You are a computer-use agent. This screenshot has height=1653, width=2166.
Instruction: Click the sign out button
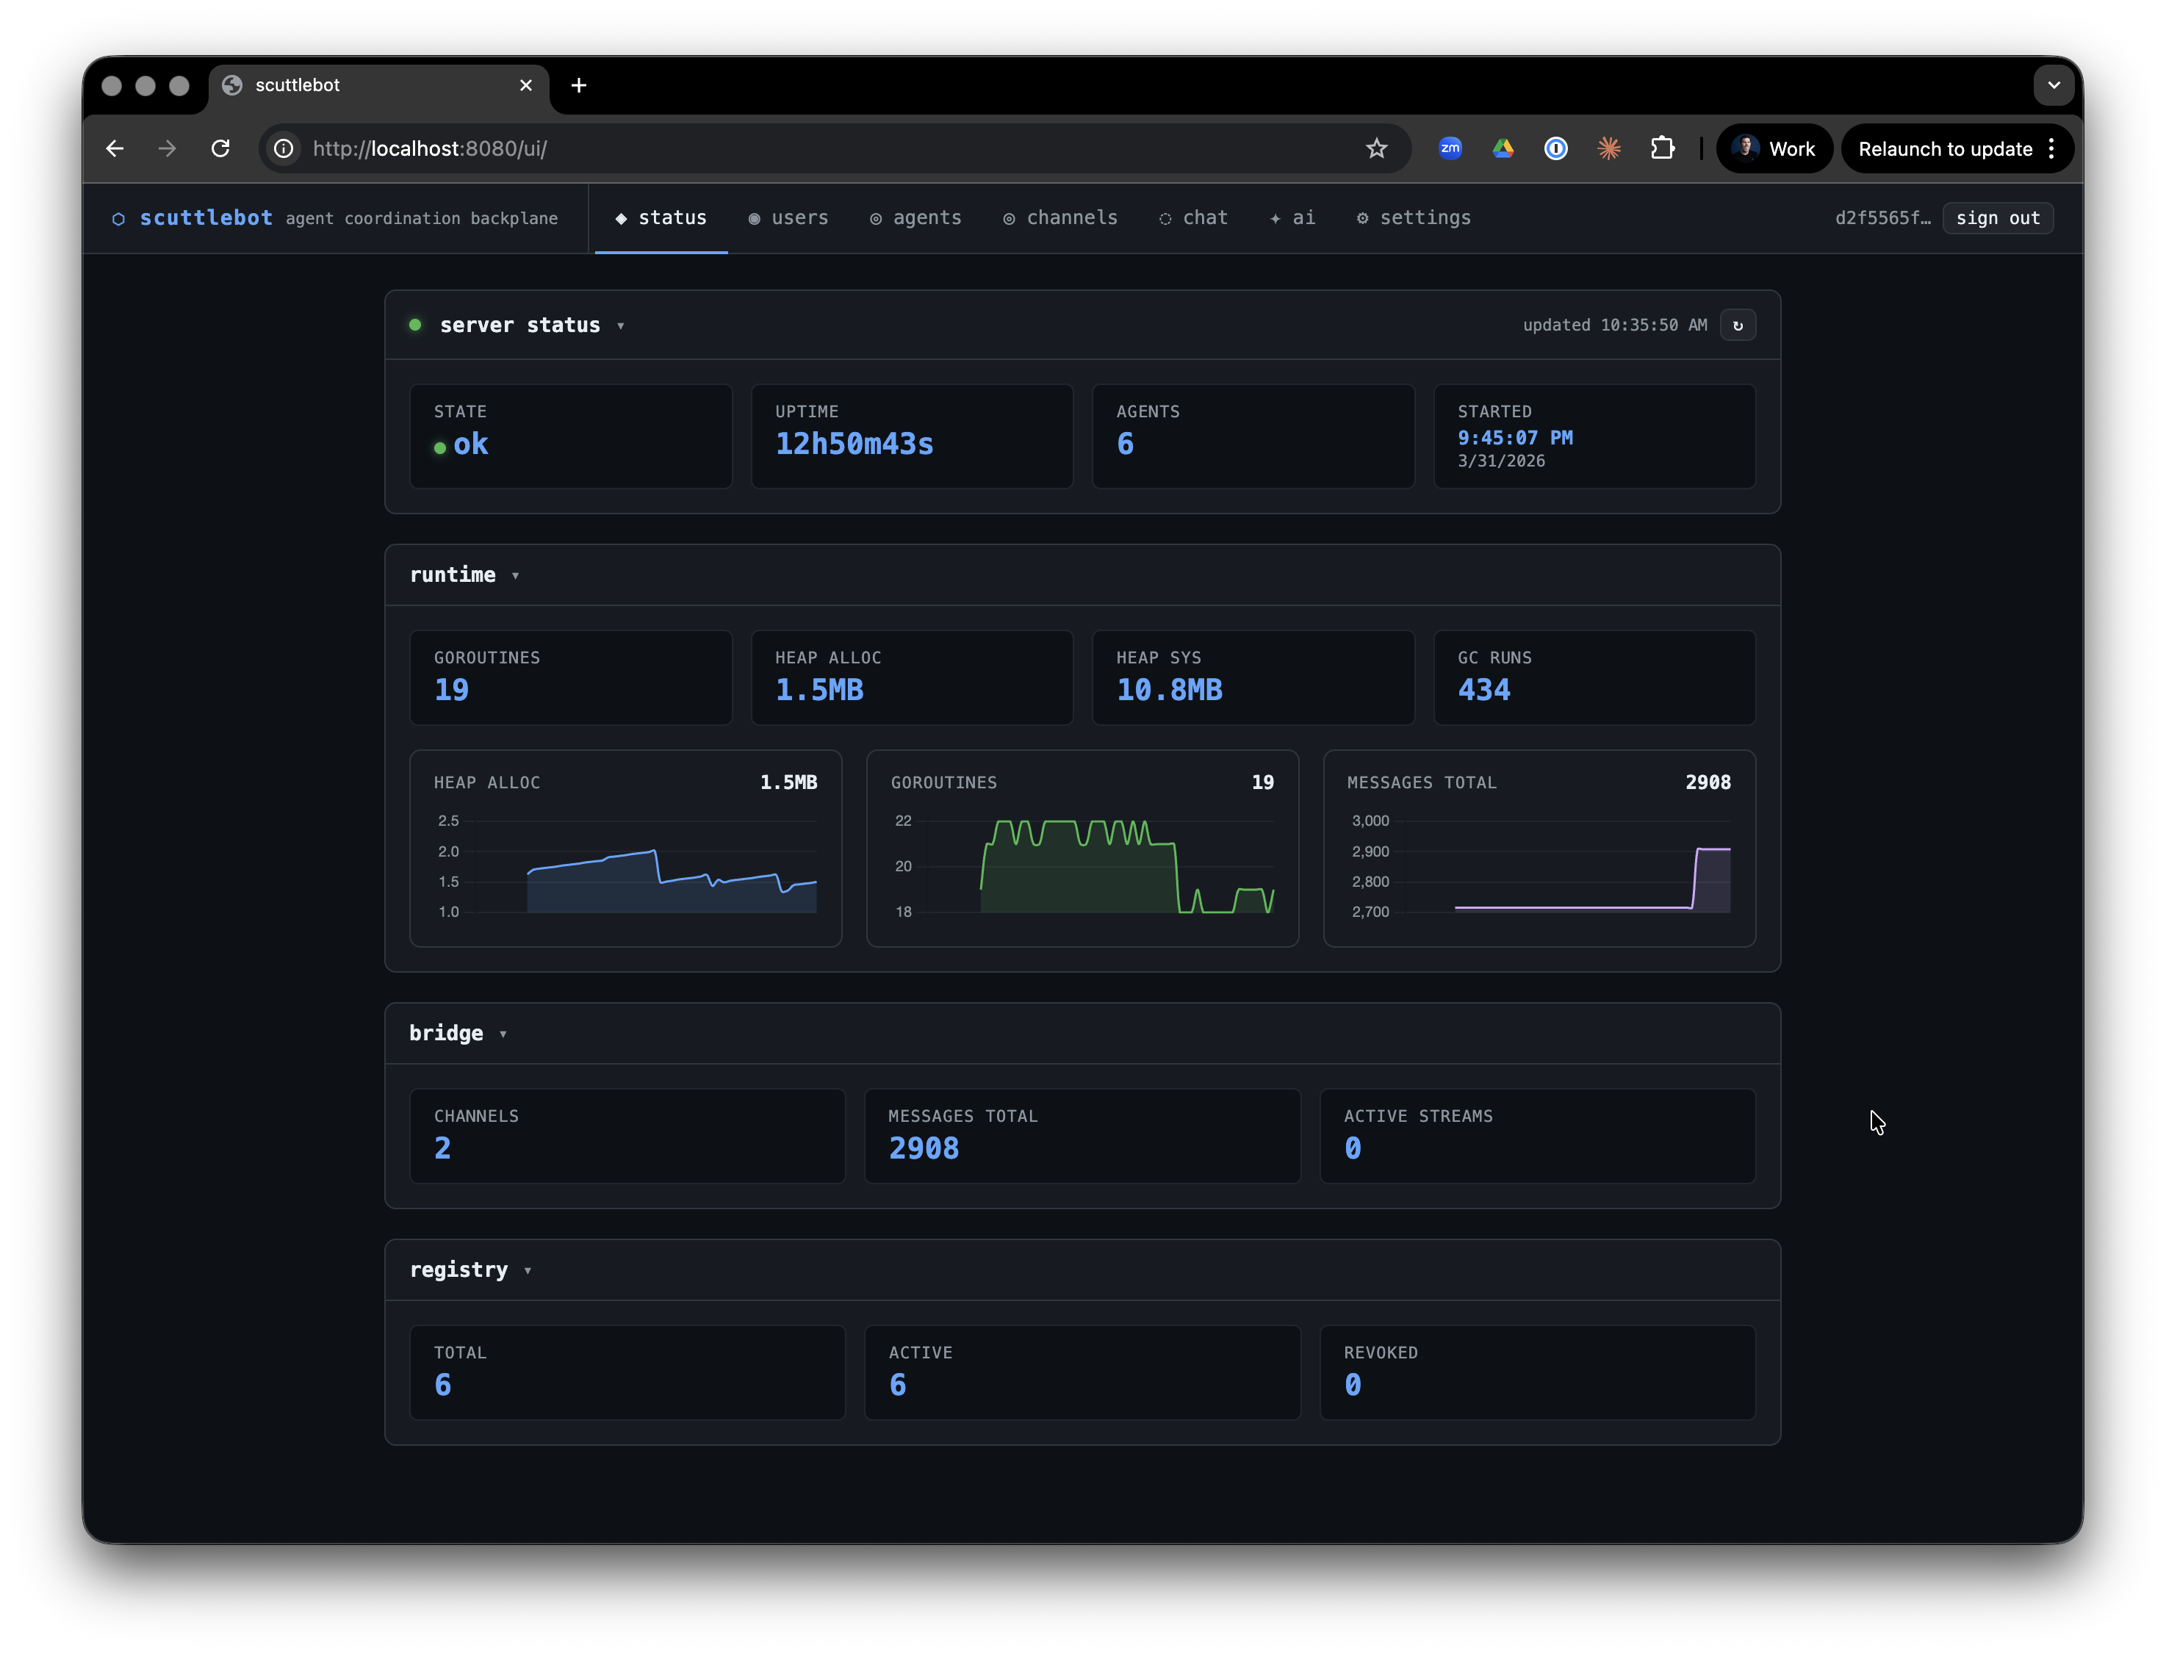tap(1997, 218)
